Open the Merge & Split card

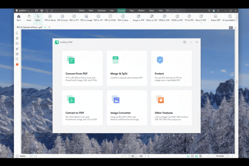(127, 68)
